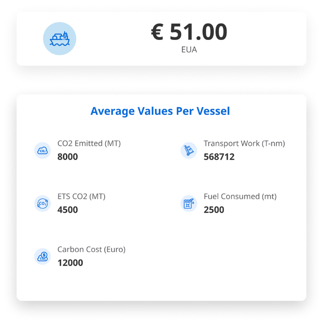Select the 4500 ETS CO2 value
Image resolution: width=323 pixels, height=323 pixels.
point(68,210)
